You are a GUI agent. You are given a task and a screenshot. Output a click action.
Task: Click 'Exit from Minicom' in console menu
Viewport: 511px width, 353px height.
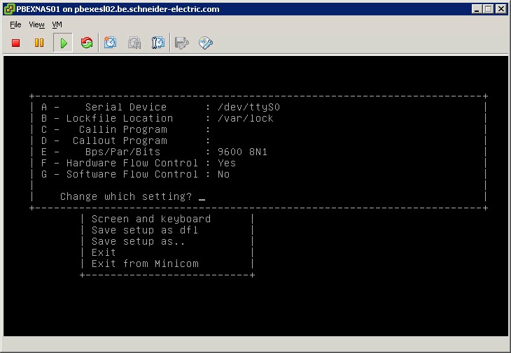145,264
